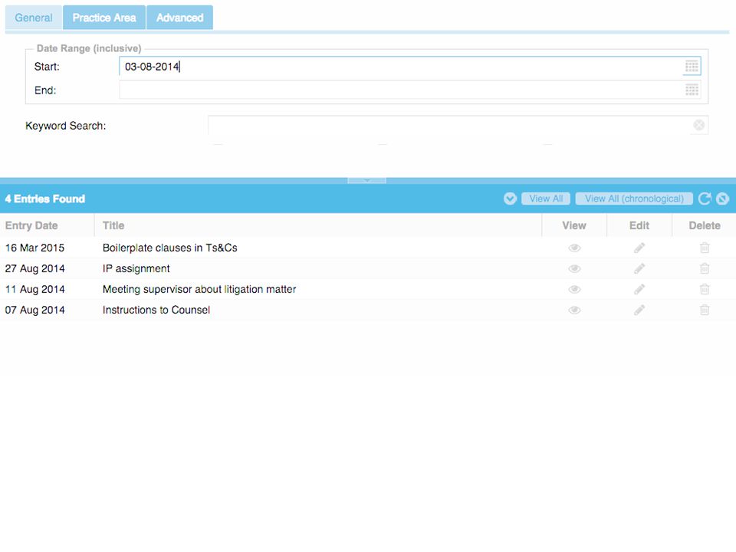The height and width of the screenshot is (552, 736).
Task: Click into the Keyword Search field
Action: coord(450,125)
